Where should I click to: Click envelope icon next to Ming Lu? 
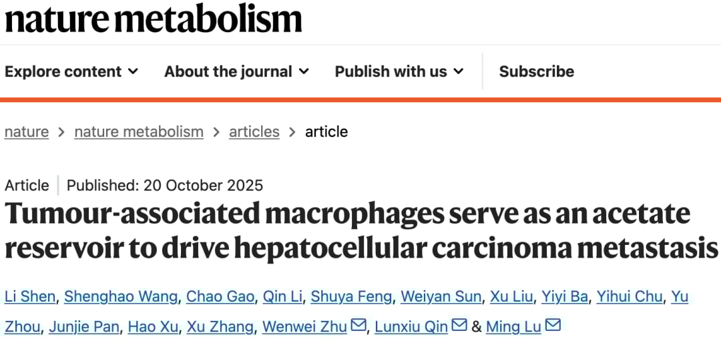pyautogui.click(x=553, y=326)
